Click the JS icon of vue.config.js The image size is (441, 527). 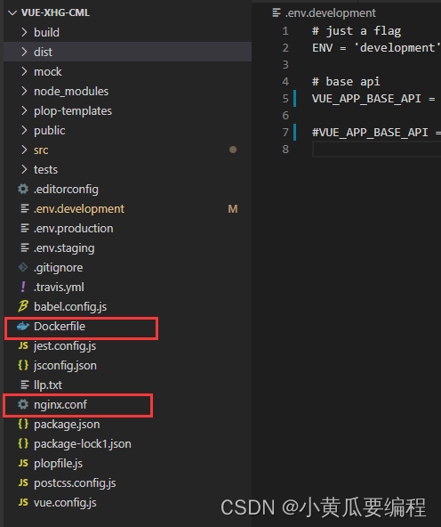point(23,502)
